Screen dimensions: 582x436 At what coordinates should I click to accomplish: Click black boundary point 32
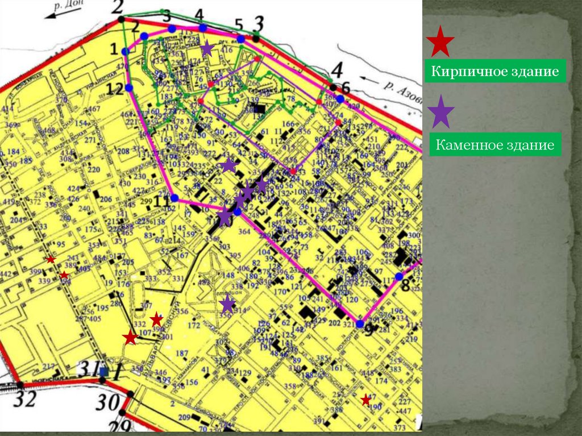click(20, 385)
